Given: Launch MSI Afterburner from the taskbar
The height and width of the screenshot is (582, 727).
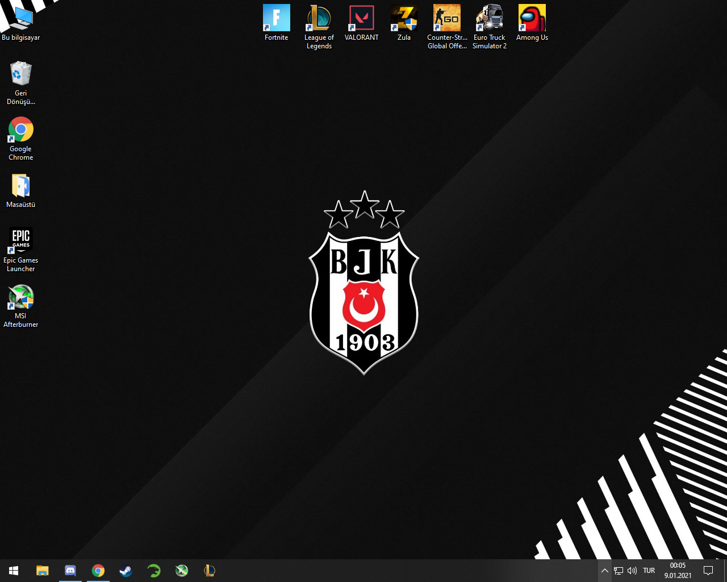Looking at the screenshot, I should [x=182, y=571].
